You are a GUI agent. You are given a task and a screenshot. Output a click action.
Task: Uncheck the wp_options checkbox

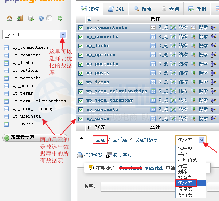point(81,55)
